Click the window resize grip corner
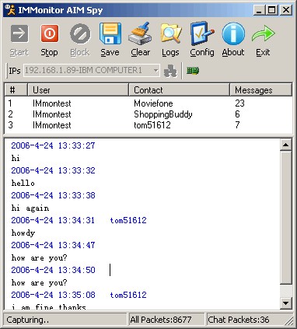The width and height of the screenshot is (297, 329). [x=289, y=321]
